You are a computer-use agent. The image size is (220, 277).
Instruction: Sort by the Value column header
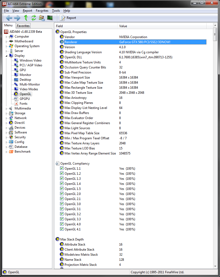point(162,26)
